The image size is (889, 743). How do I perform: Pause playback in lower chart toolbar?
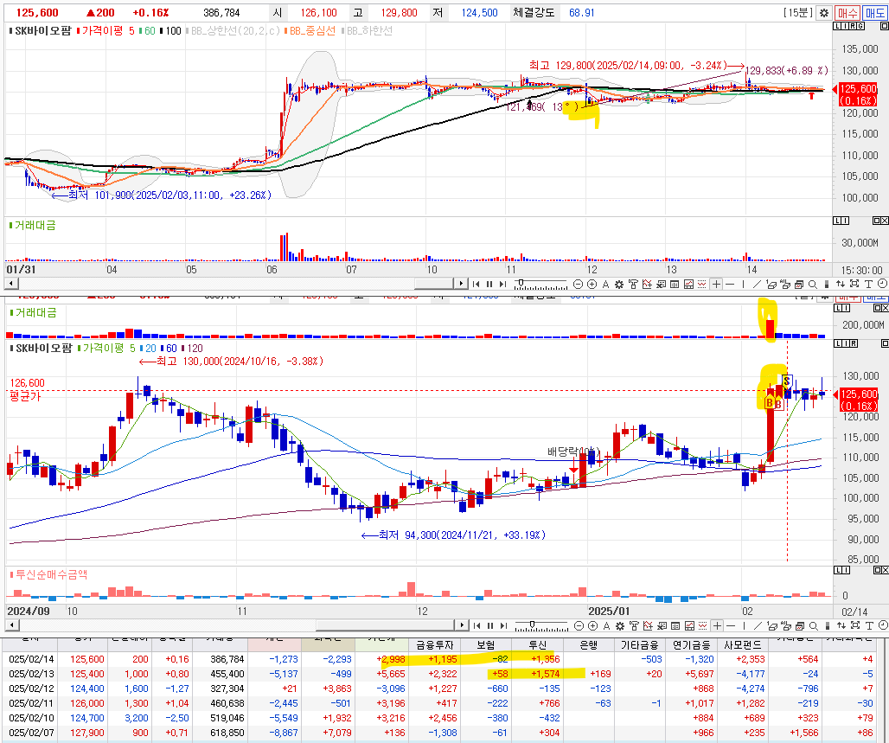coord(489,625)
